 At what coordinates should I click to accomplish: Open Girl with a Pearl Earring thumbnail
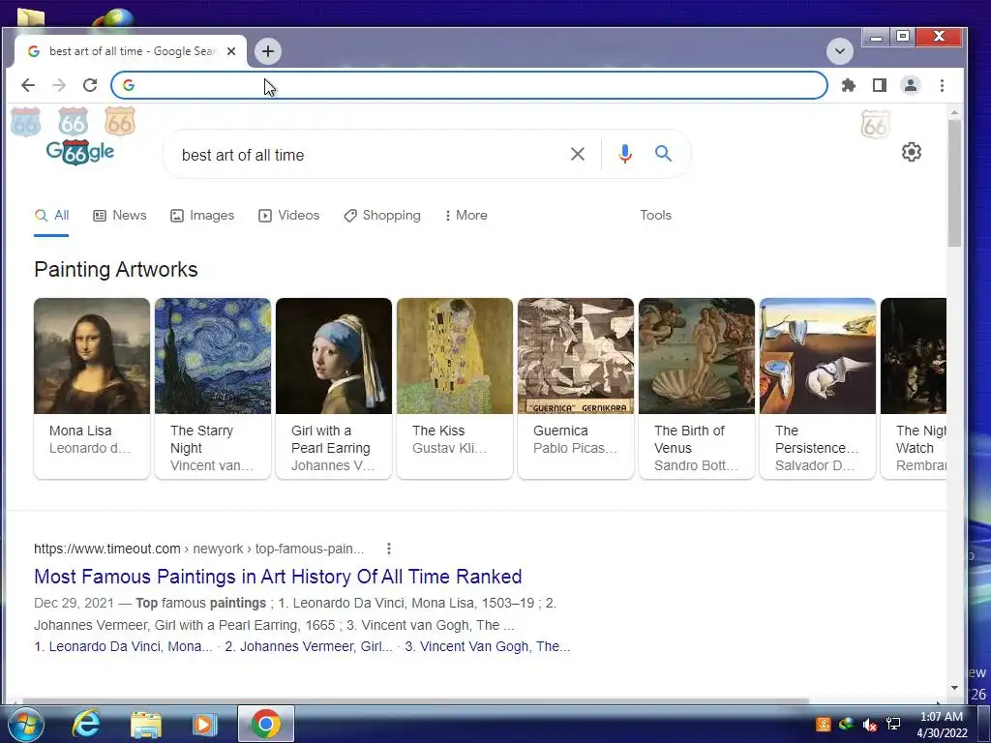click(334, 356)
